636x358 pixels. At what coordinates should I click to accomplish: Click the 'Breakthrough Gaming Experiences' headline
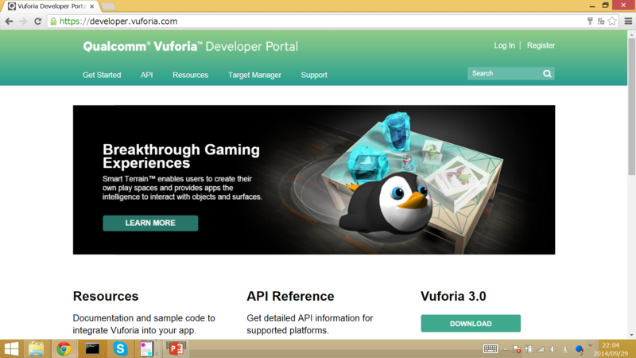[x=181, y=156]
